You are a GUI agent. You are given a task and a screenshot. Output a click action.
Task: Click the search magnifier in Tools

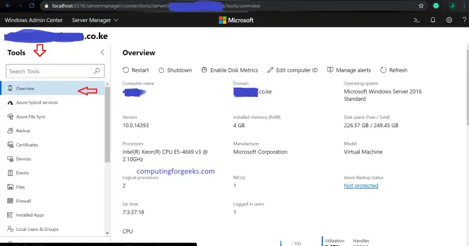[x=97, y=71]
